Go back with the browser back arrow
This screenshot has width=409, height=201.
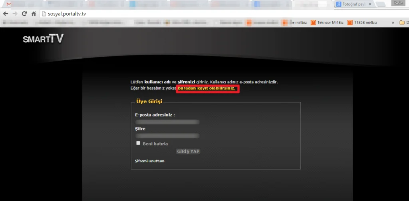(x=6, y=14)
